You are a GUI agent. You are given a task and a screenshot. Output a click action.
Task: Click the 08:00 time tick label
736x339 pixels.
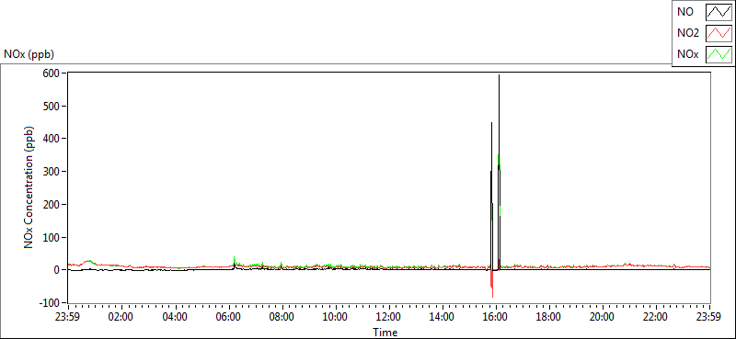pos(282,316)
